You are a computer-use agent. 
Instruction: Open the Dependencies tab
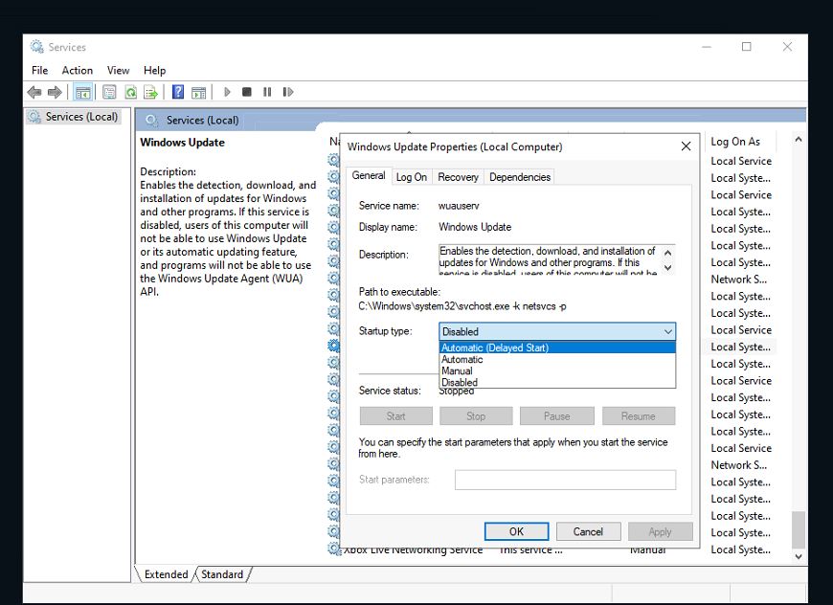(520, 177)
